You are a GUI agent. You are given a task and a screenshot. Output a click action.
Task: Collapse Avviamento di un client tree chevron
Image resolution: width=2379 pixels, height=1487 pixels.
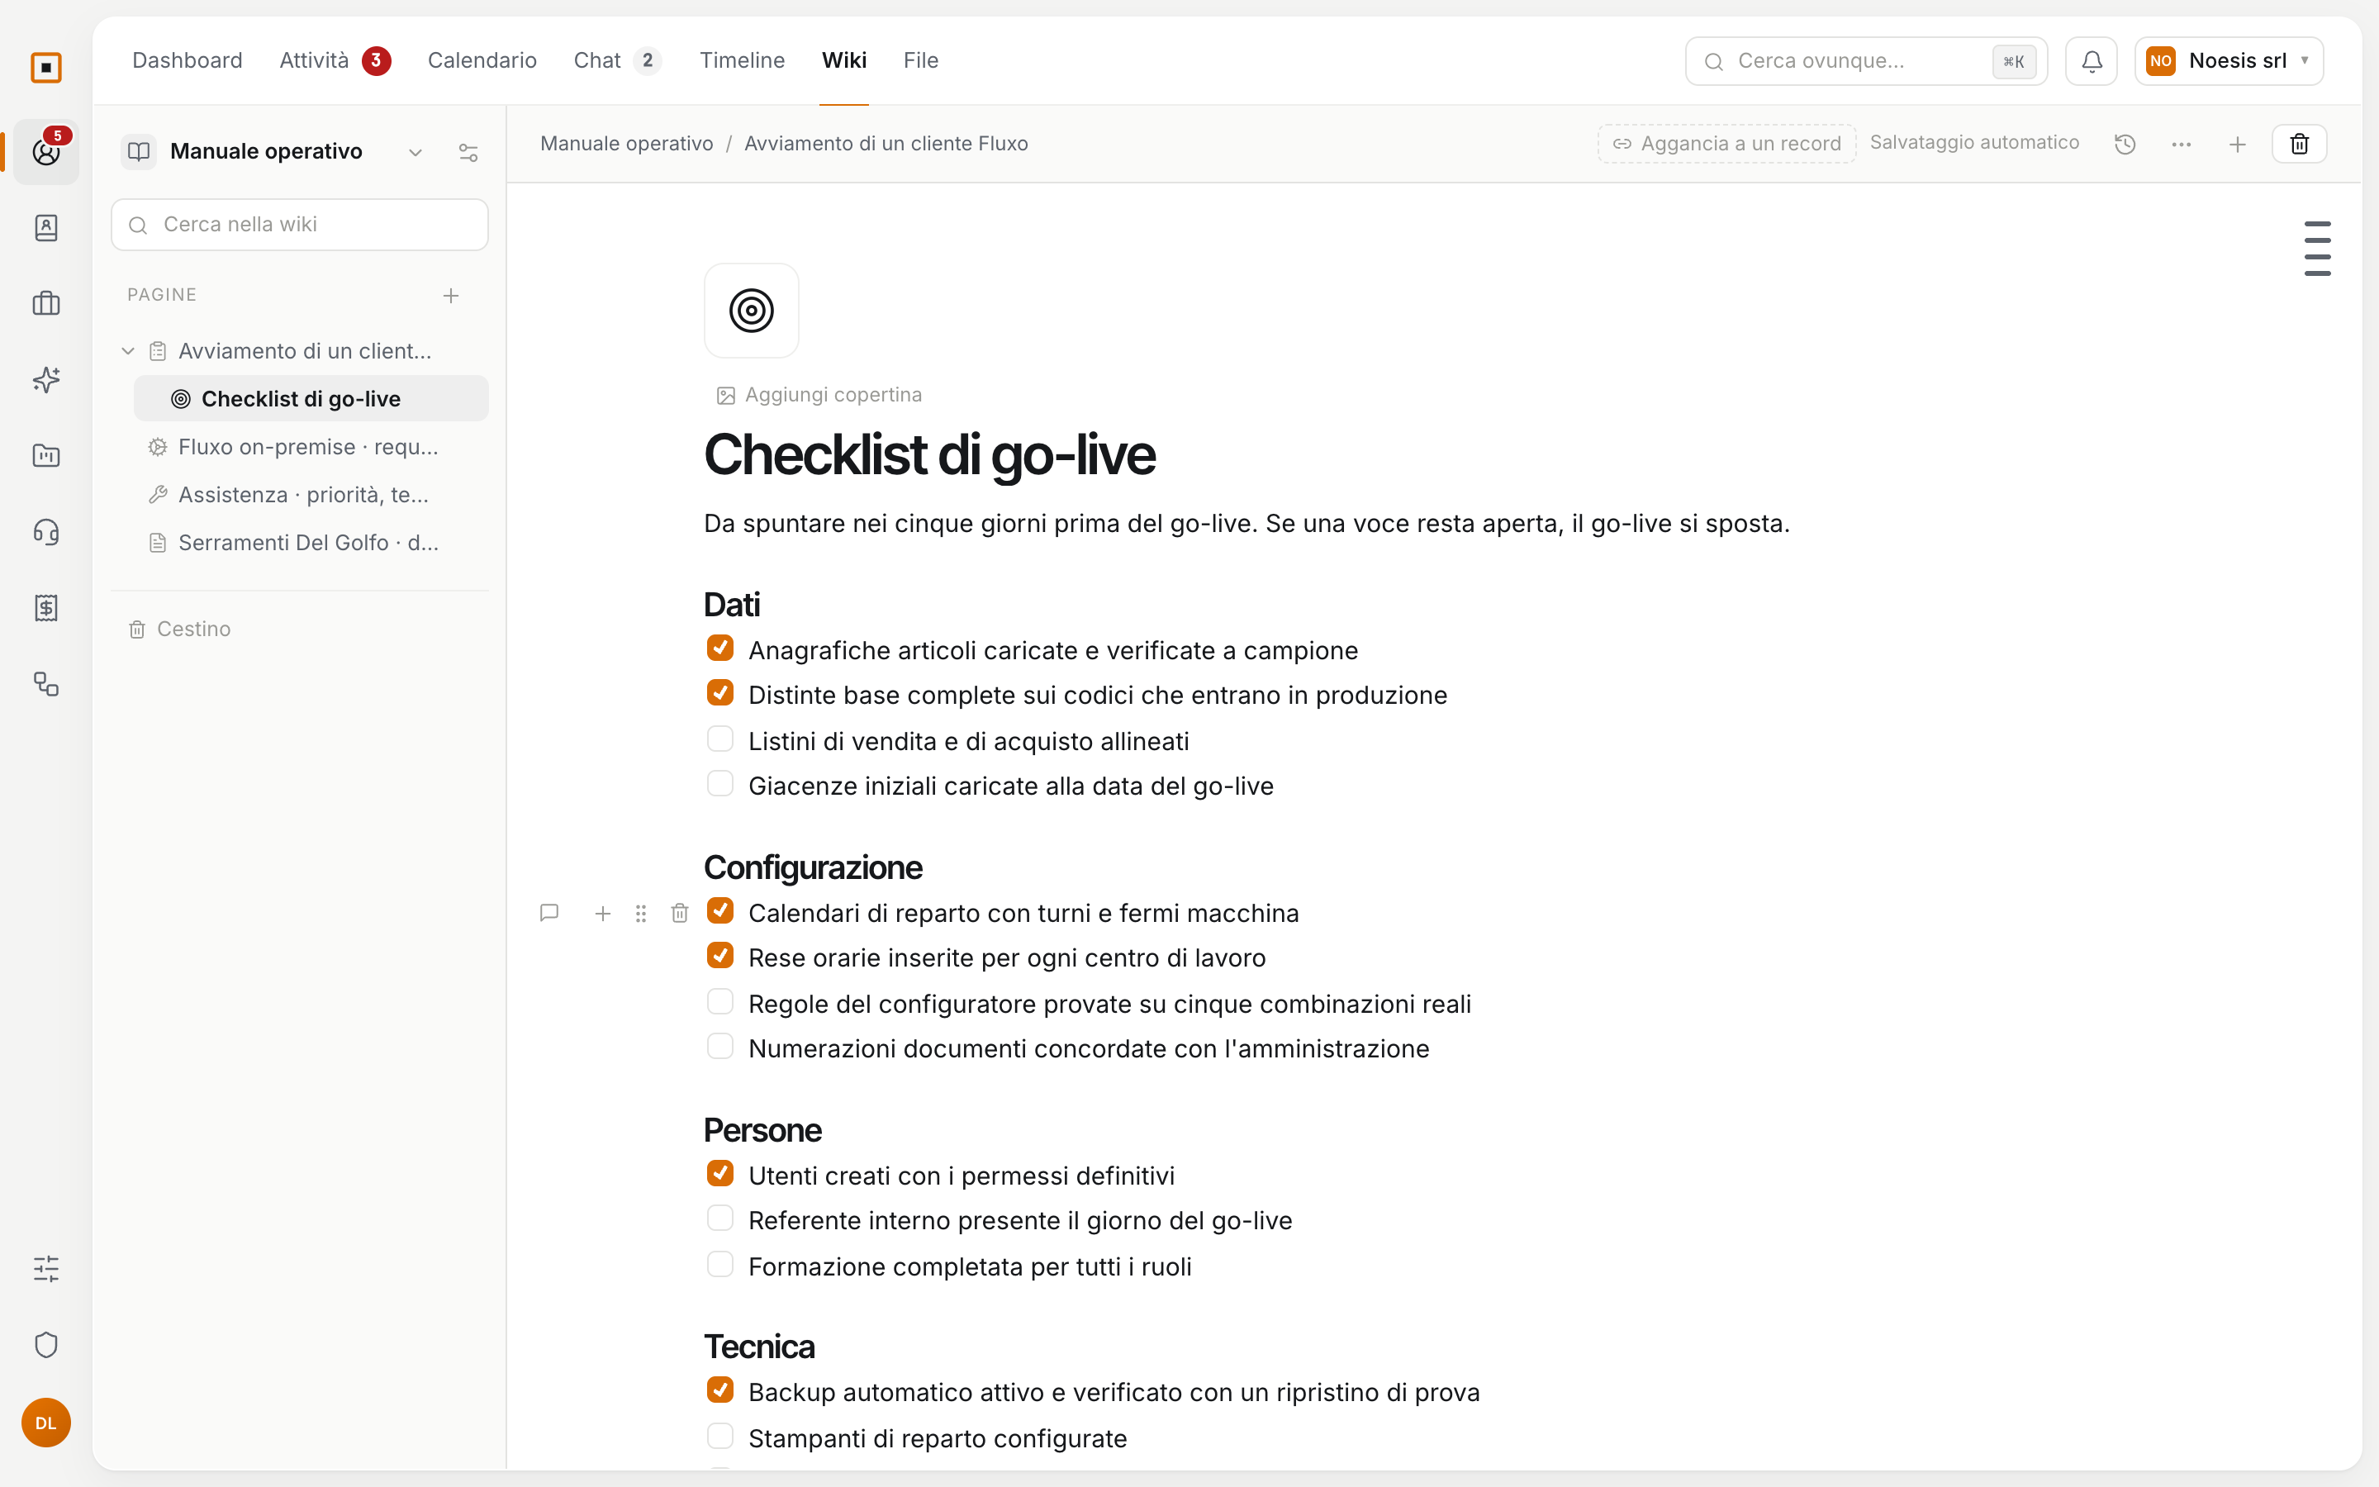click(x=128, y=351)
